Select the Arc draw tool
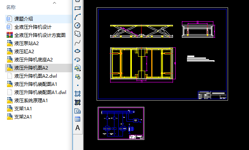 click(78, 17)
